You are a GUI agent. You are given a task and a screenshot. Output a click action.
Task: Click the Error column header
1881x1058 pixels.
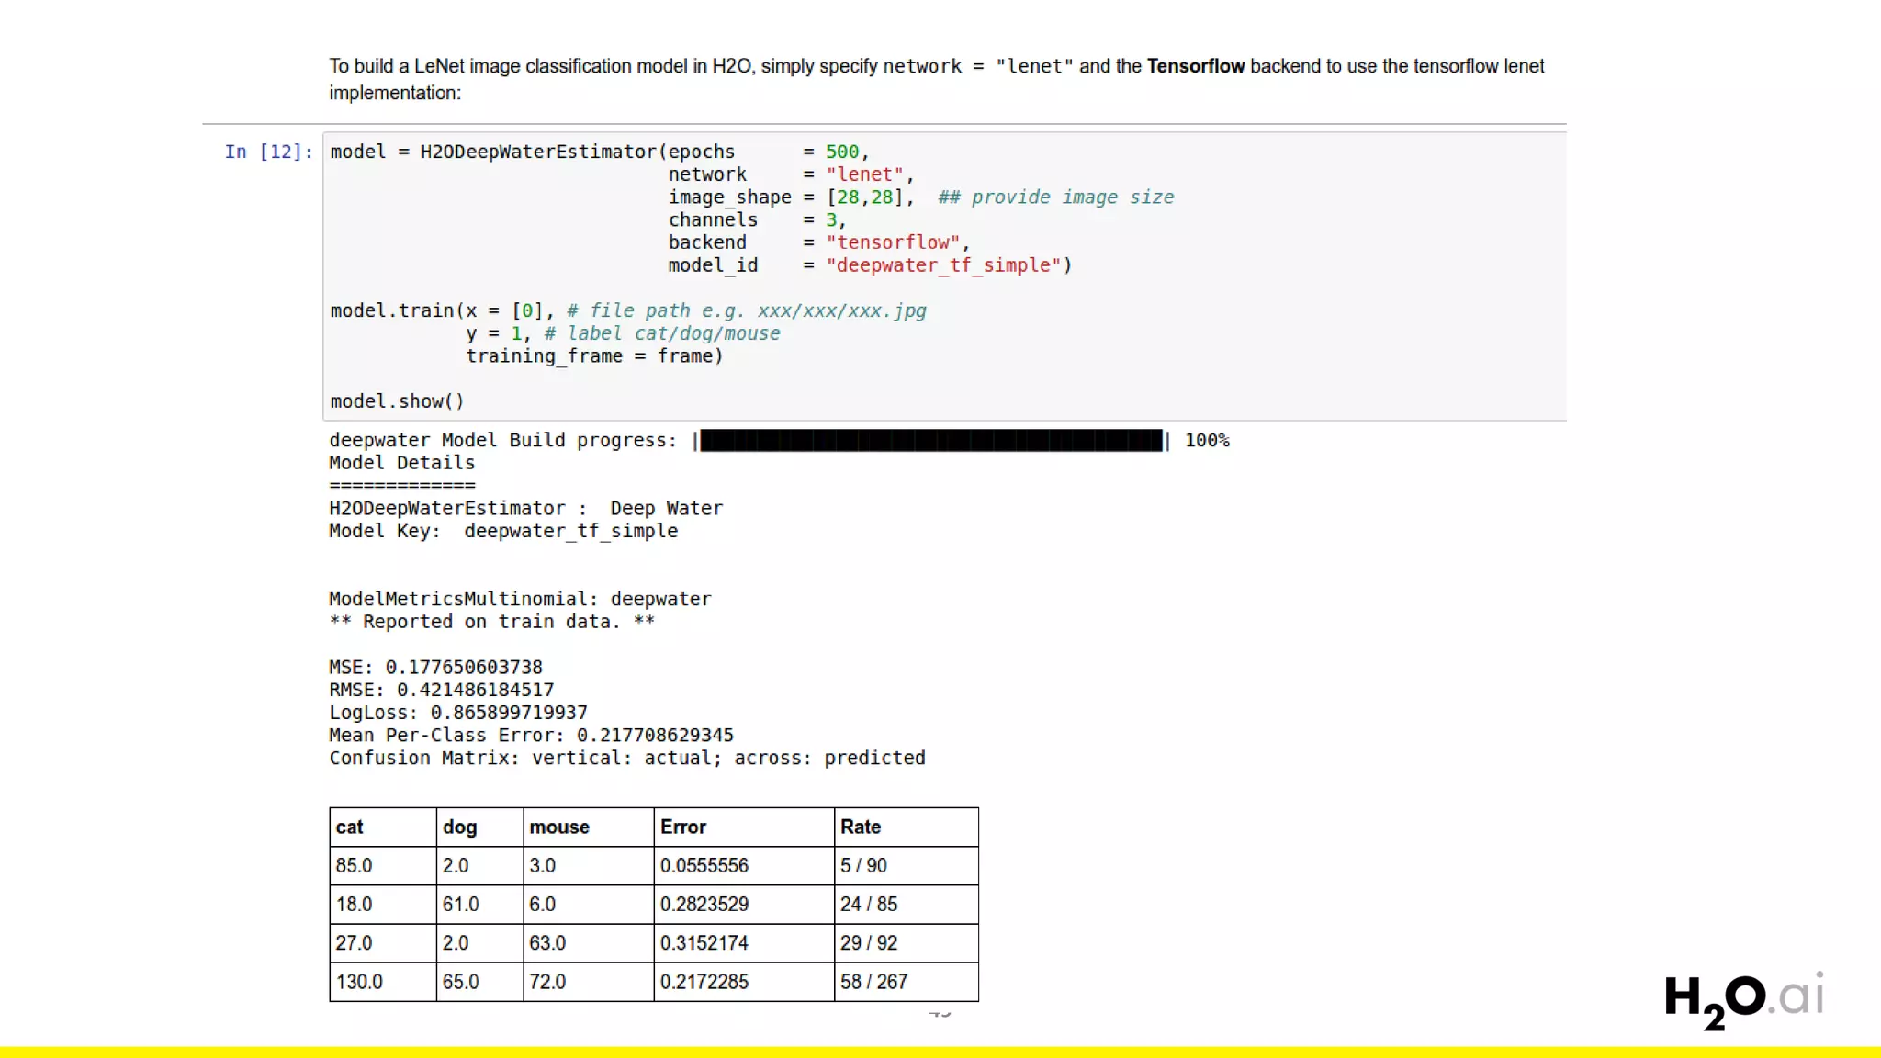coord(683,827)
